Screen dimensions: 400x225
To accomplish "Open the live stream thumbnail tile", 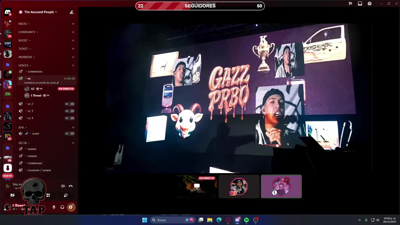I will tap(197, 187).
